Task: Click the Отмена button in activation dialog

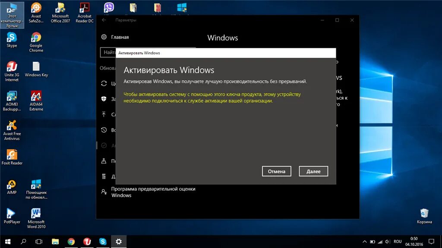Action: click(276, 171)
